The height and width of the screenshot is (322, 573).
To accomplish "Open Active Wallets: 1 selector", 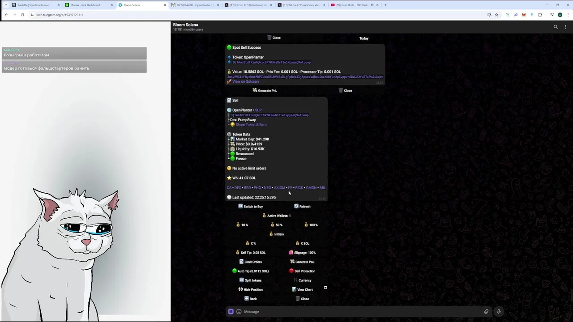I will click(x=277, y=216).
